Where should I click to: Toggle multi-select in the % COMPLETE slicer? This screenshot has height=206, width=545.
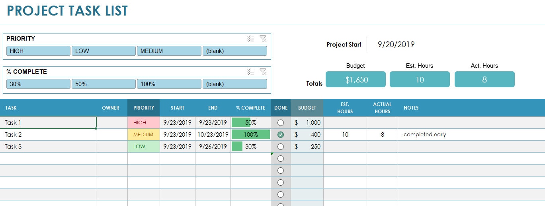pyautogui.click(x=250, y=72)
